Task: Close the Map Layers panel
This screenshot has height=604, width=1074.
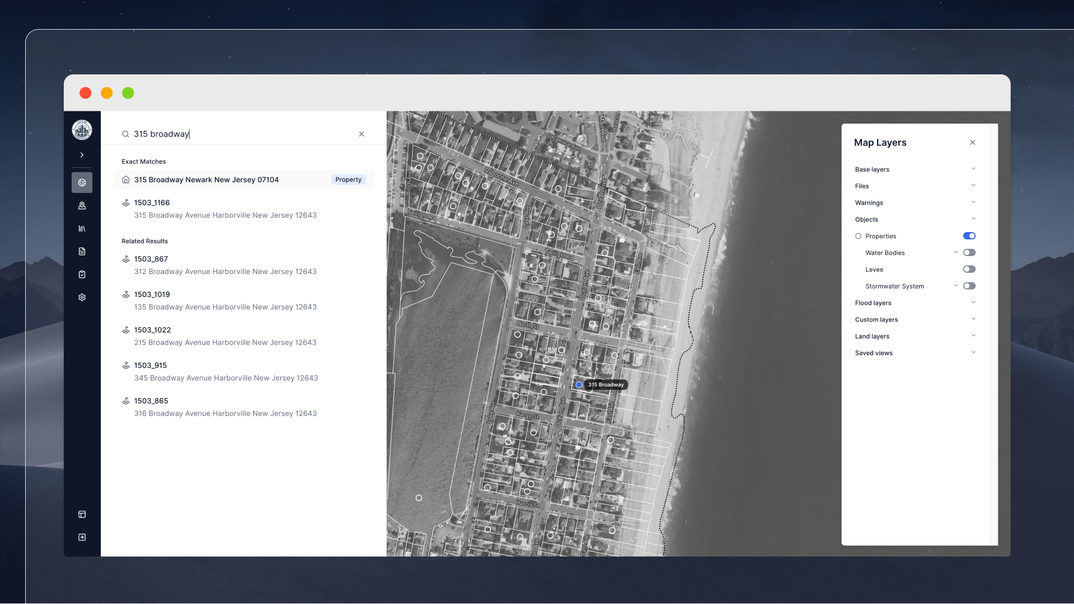Action: tap(972, 143)
